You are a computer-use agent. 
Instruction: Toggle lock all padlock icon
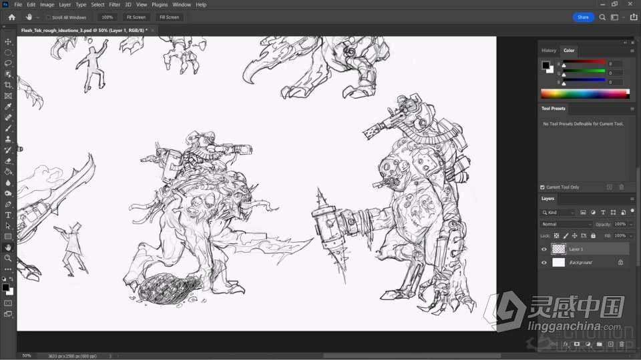tap(593, 235)
